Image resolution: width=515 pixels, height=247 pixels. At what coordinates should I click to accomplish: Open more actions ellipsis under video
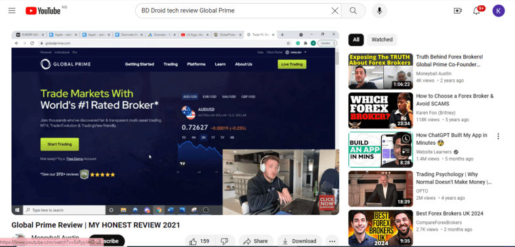coord(332,241)
